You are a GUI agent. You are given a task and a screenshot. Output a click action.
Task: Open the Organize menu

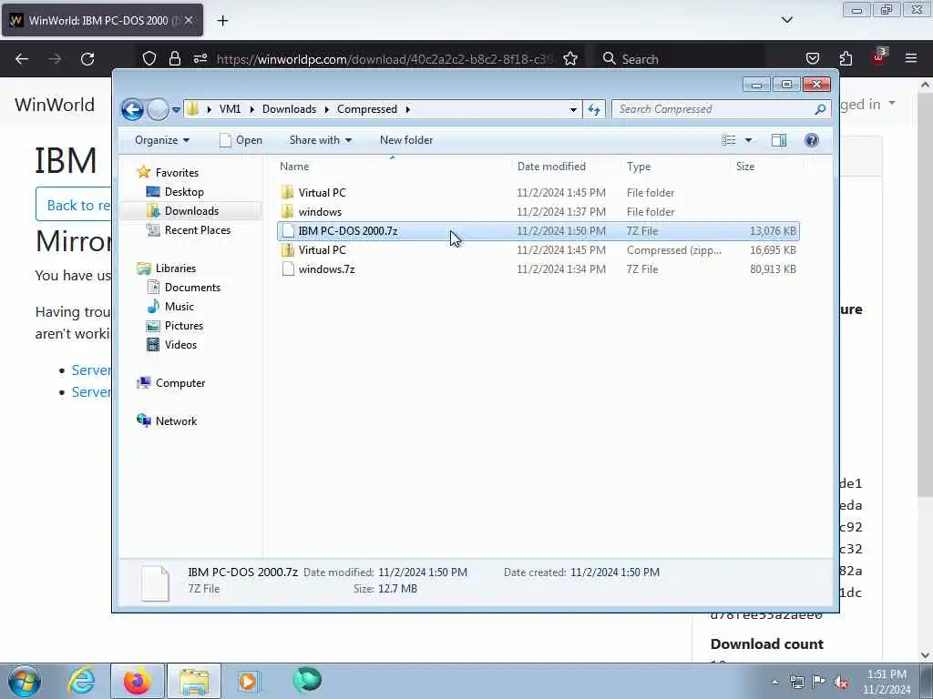click(162, 140)
